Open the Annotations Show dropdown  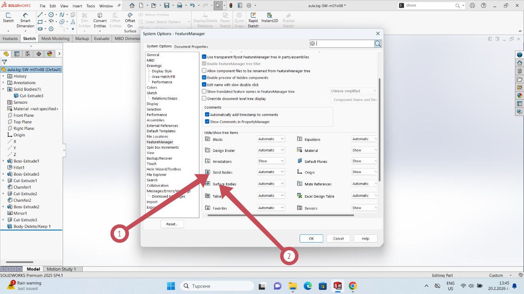coord(271,161)
